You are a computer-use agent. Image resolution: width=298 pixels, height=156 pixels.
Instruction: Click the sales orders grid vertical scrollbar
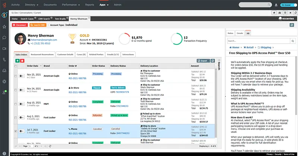pyautogui.click(x=216, y=103)
